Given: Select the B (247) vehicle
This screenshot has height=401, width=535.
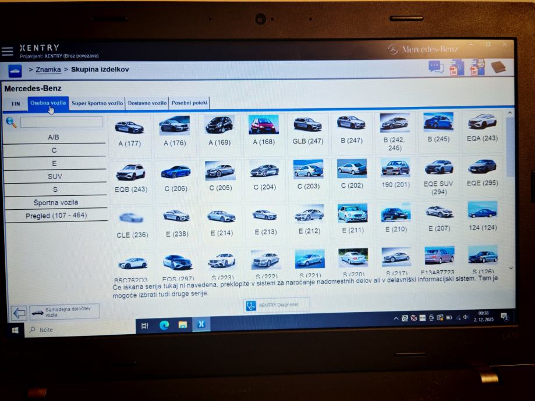Looking at the screenshot, I should click(x=352, y=130).
